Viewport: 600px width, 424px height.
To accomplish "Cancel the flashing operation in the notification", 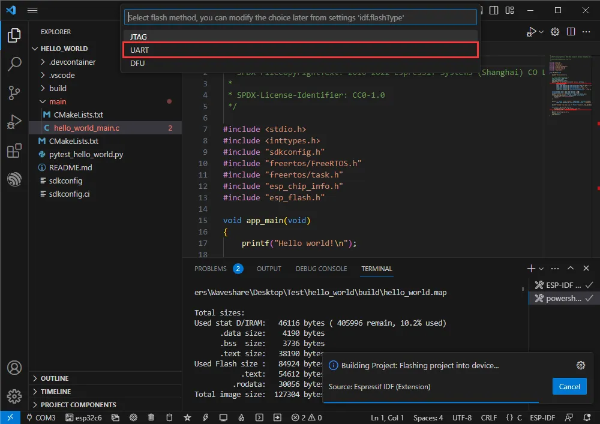I will coord(569,386).
